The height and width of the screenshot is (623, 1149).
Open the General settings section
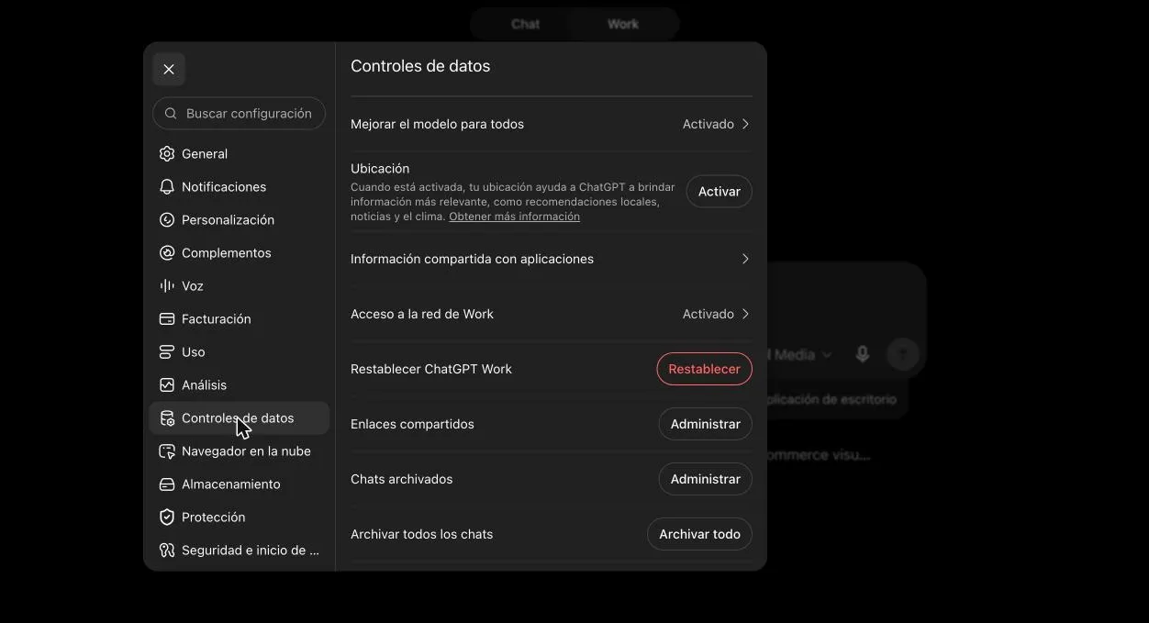tap(240, 154)
